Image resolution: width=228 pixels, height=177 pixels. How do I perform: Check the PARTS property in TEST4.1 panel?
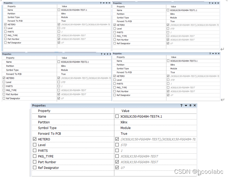tap(34, 150)
